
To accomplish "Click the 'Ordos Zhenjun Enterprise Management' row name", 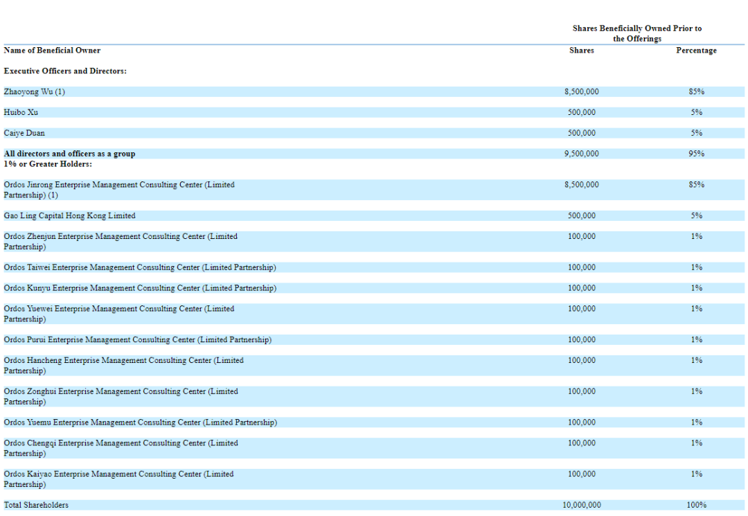I will (x=121, y=241).
